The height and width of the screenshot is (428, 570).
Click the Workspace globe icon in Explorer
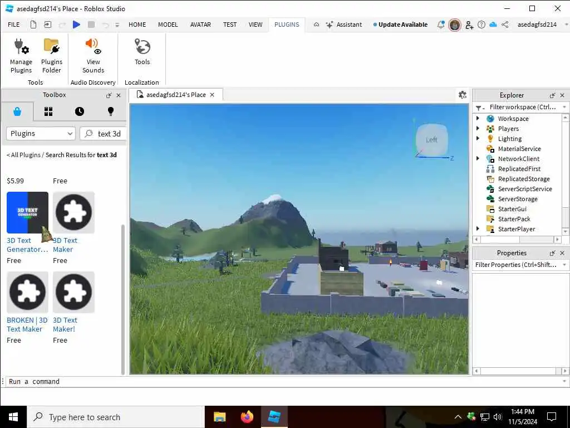point(490,119)
